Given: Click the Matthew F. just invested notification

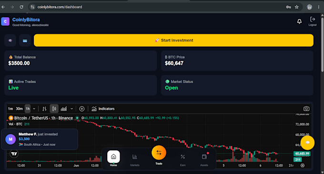Looking at the screenshot, I should tap(40, 139).
